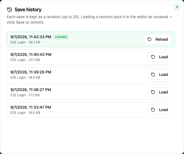This screenshot has width=184, height=154.
Task: Click the E2E Login · 16.5 KB text
Action: click(x=25, y=113)
